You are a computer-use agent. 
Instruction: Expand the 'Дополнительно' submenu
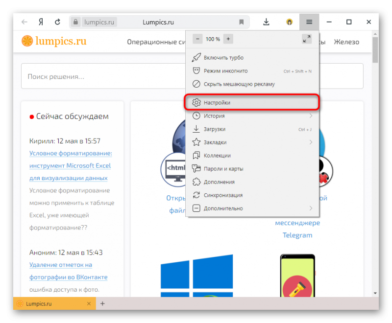coord(252,208)
